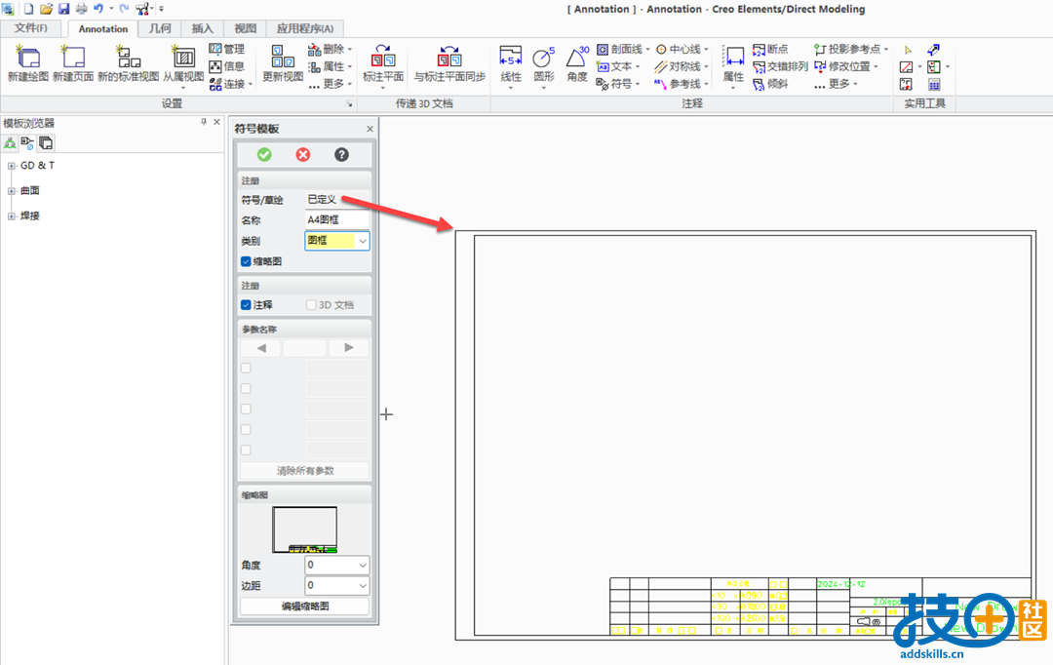Click the 断点 break point tool
Image resolution: width=1053 pixels, height=665 pixels.
tap(770, 49)
